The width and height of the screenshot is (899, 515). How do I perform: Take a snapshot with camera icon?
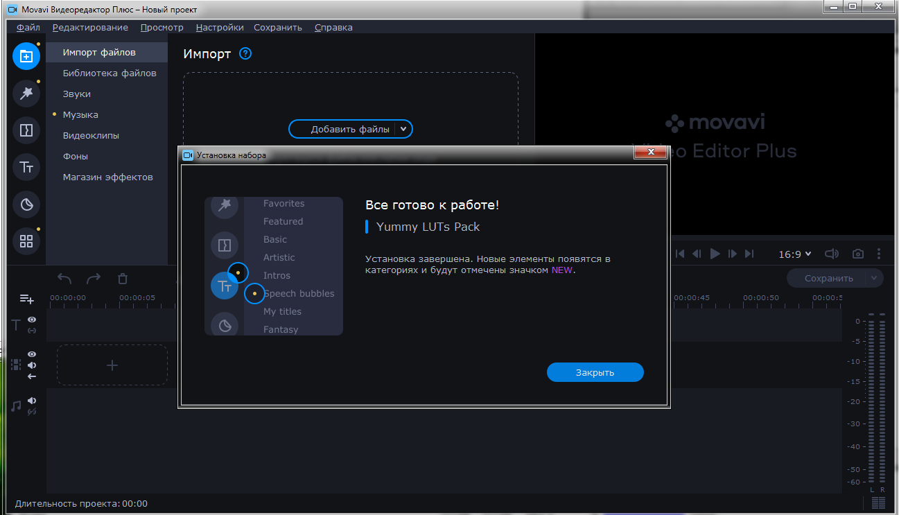point(858,254)
